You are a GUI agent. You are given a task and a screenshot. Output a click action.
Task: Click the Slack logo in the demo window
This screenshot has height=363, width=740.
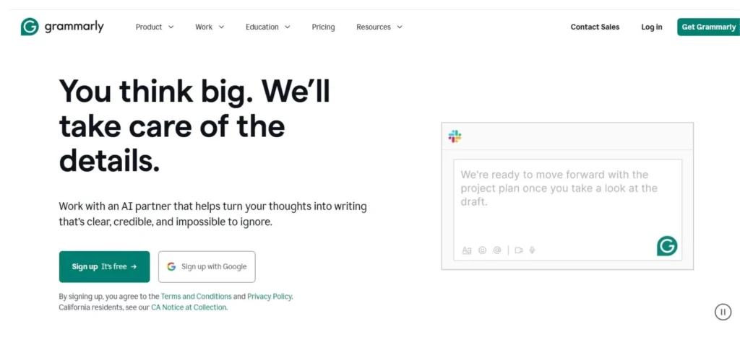(455, 136)
